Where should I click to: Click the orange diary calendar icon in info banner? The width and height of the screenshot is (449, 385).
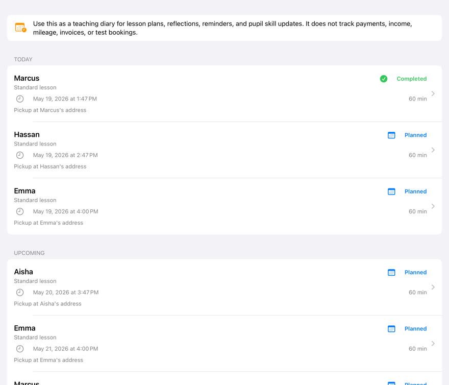tap(20, 28)
